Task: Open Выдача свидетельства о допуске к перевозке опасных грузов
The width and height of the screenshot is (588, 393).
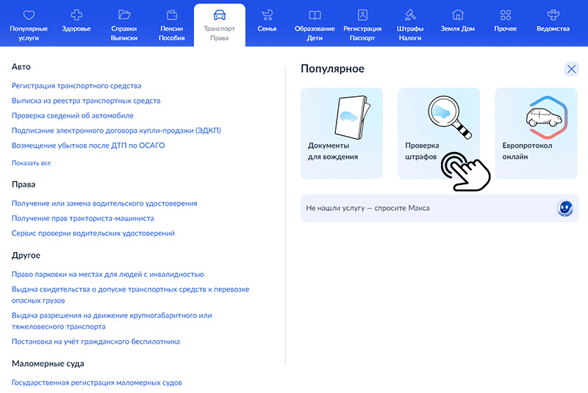Action: tap(130, 295)
